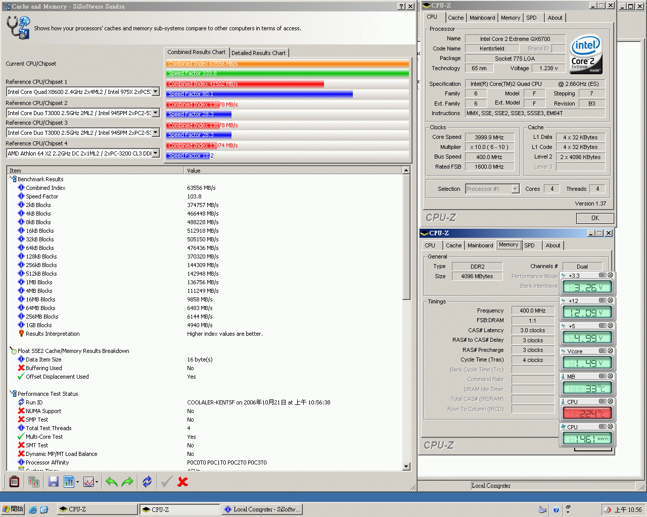Open the Reference CPU/Chipset 2 dropdown
The width and height of the screenshot is (647, 517).
[156, 113]
